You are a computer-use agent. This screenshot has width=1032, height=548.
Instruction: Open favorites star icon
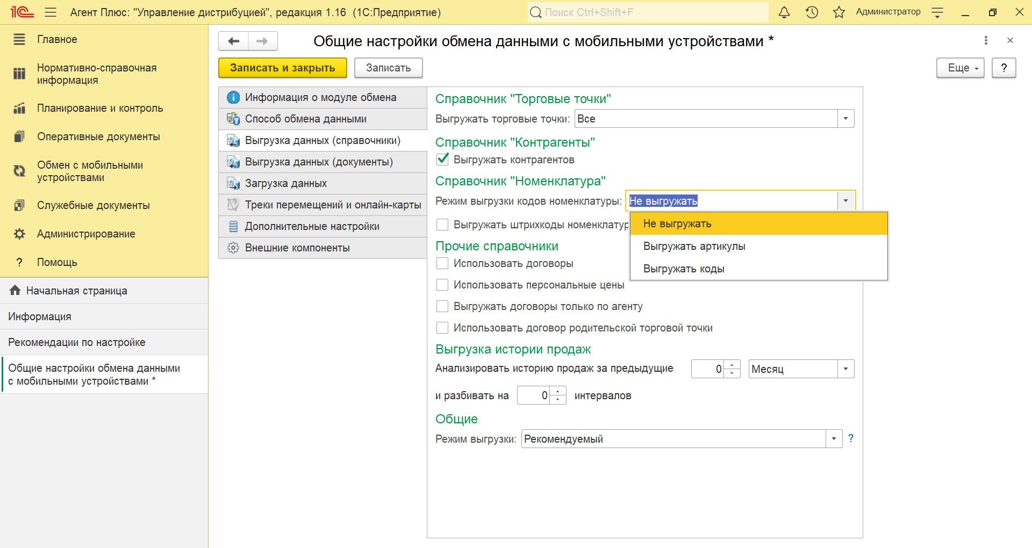point(838,12)
